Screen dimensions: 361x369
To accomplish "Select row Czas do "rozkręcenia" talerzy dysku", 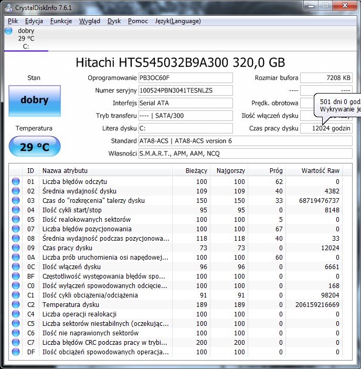I will click(x=181, y=200).
